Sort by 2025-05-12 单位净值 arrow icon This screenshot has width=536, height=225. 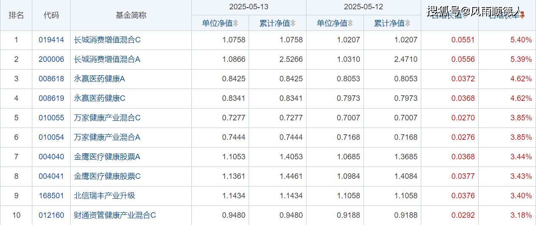350,23
